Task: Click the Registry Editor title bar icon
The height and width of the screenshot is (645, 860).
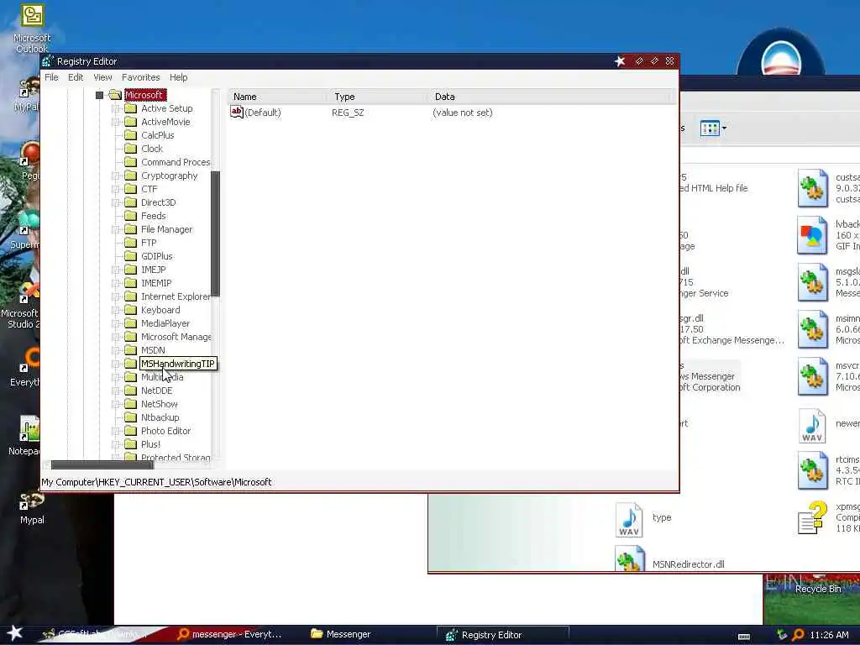Action: pos(48,60)
